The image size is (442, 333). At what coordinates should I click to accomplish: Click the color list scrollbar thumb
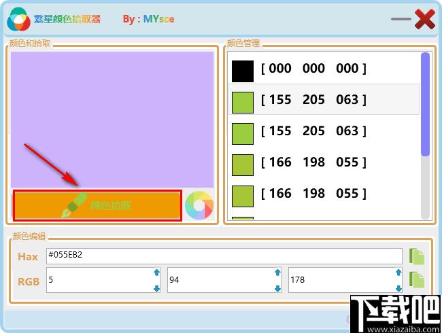point(425,104)
